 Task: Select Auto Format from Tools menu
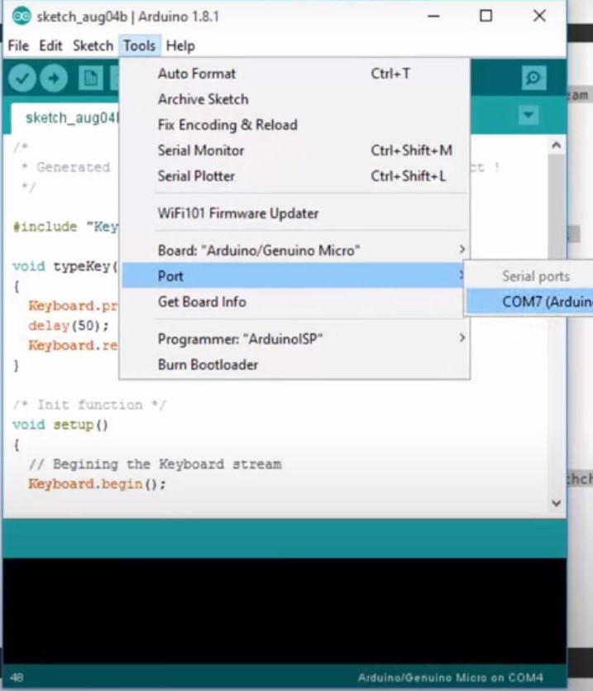294,74
